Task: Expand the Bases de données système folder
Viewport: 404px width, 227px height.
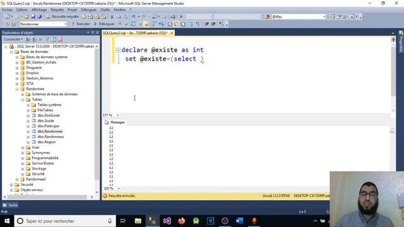Action: pyautogui.click(x=17, y=57)
